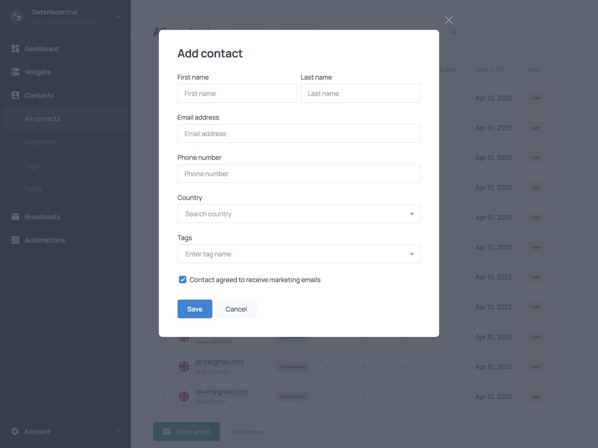Screen dimensions: 598x448
Task: Go to Segments in the sidebar
Action: tap(40, 142)
